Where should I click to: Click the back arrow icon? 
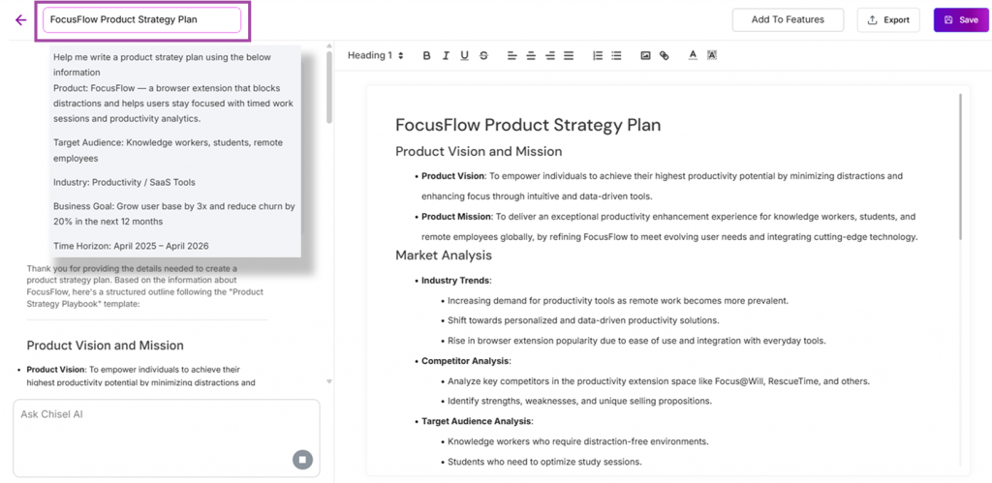pyautogui.click(x=21, y=20)
